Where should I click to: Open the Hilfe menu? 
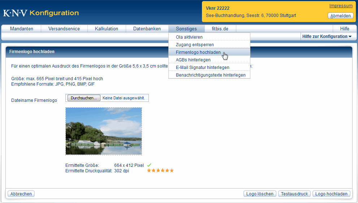coord(344,29)
